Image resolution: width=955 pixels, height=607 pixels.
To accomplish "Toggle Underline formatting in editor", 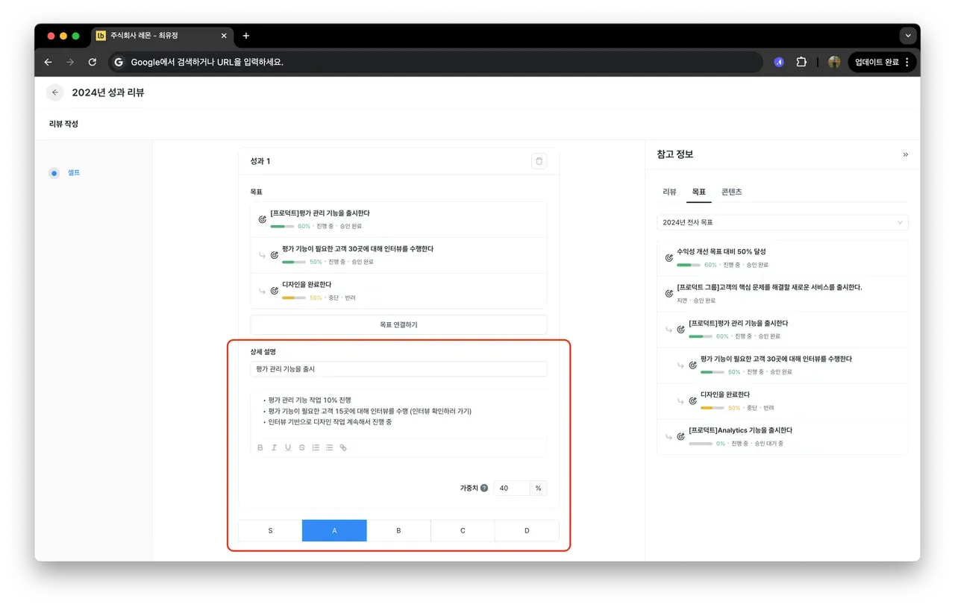I will point(288,447).
